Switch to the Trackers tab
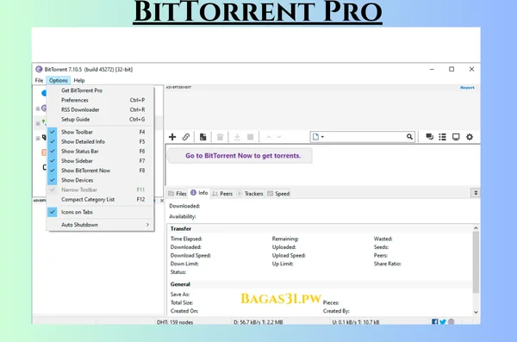 pos(250,194)
